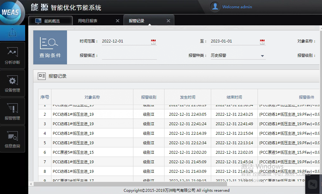Expand the 报警种类 dropdown

(262, 56)
